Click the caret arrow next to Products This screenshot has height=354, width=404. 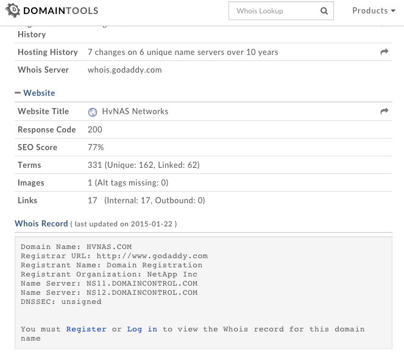[x=394, y=11]
